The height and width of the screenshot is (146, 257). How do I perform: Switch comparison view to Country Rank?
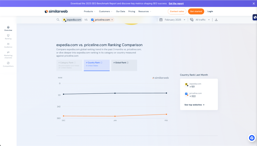click(x=97, y=65)
